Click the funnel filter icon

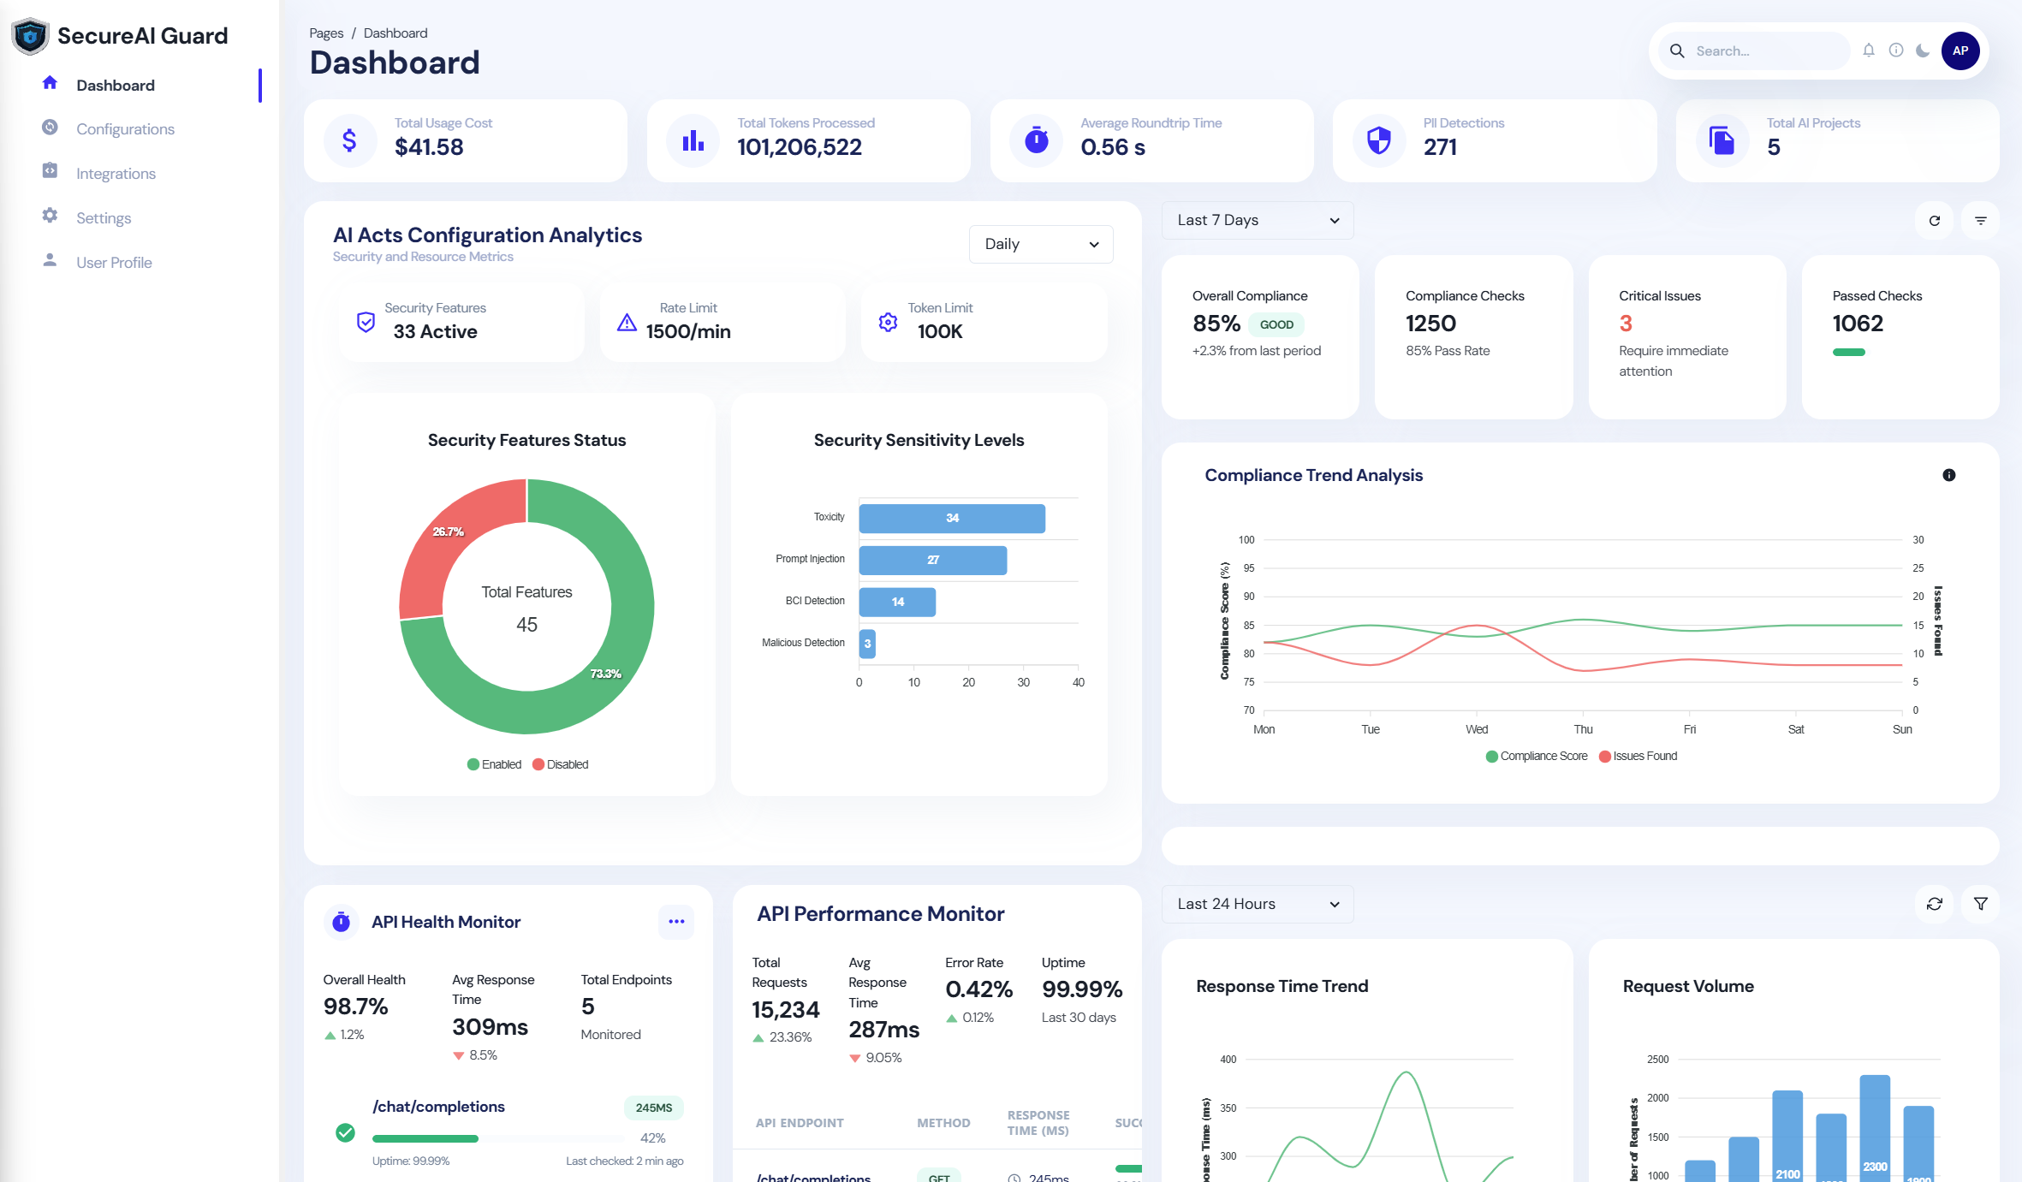click(x=1981, y=904)
